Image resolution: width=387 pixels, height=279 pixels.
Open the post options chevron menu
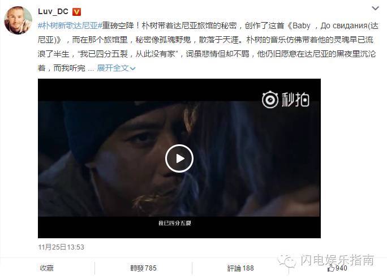(375, 8)
